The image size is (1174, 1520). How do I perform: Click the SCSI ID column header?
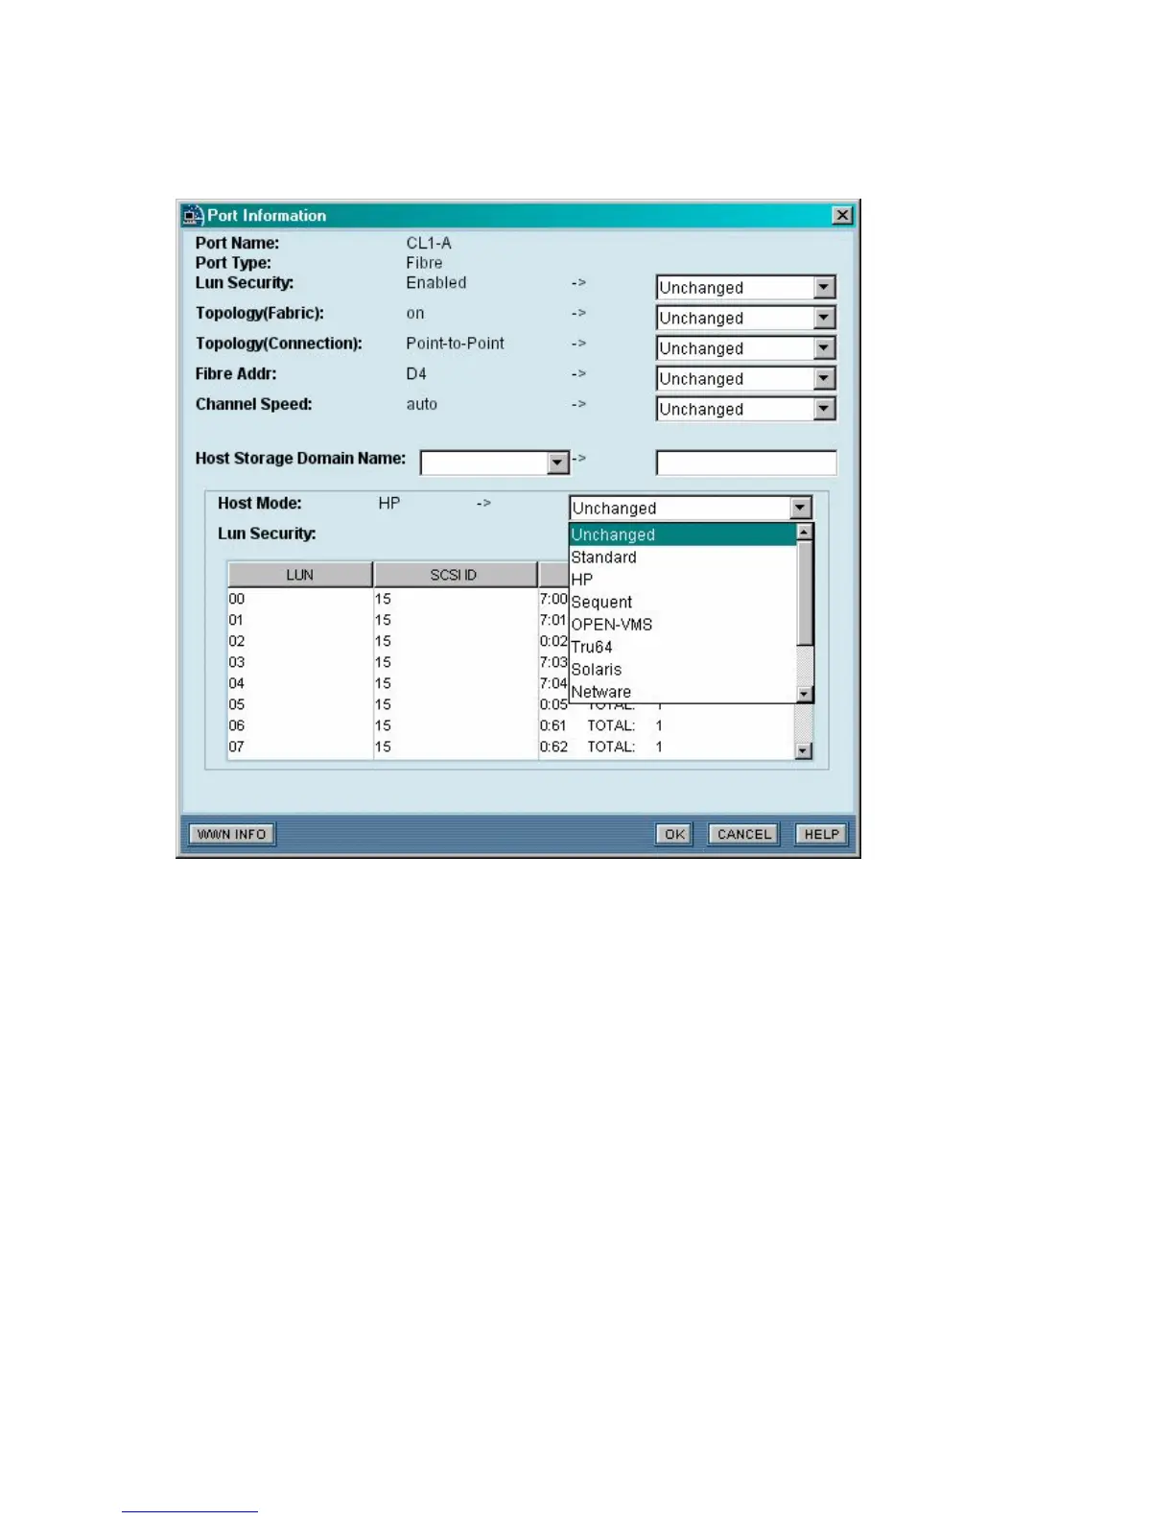click(455, 575)
